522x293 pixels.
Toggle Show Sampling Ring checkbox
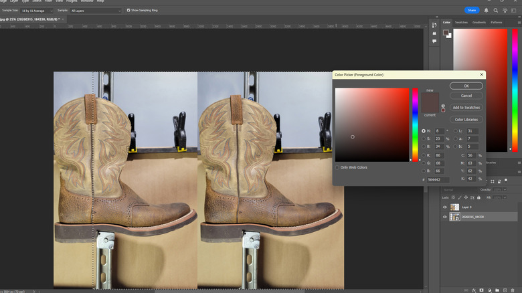pos(128,10)
